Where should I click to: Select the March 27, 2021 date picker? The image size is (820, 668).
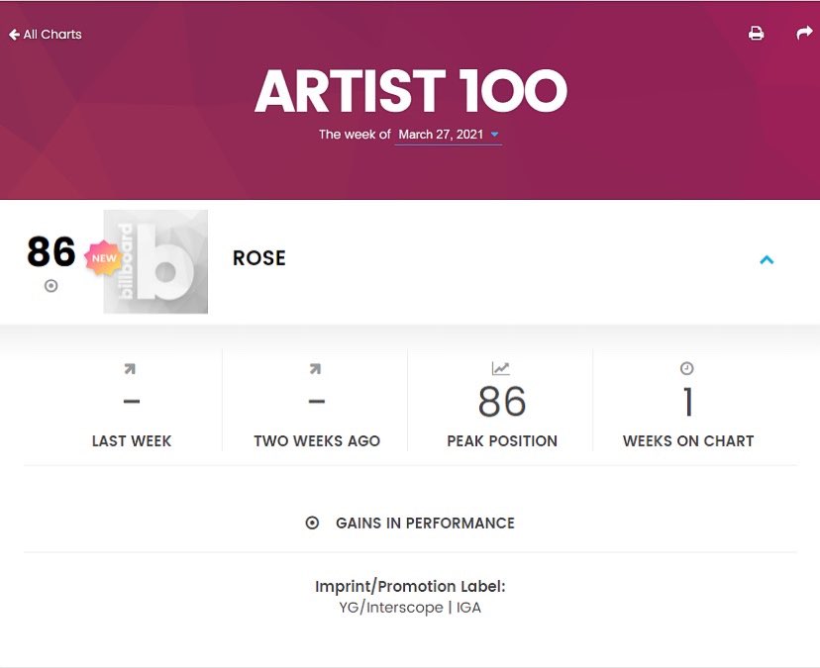pos(441,135)
